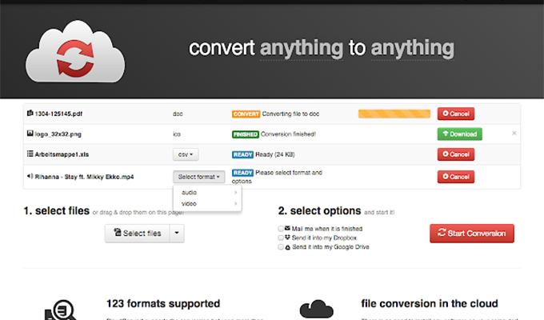Open the csv format dropdown for Arbeitsmappe1.xls

point(186,154)
